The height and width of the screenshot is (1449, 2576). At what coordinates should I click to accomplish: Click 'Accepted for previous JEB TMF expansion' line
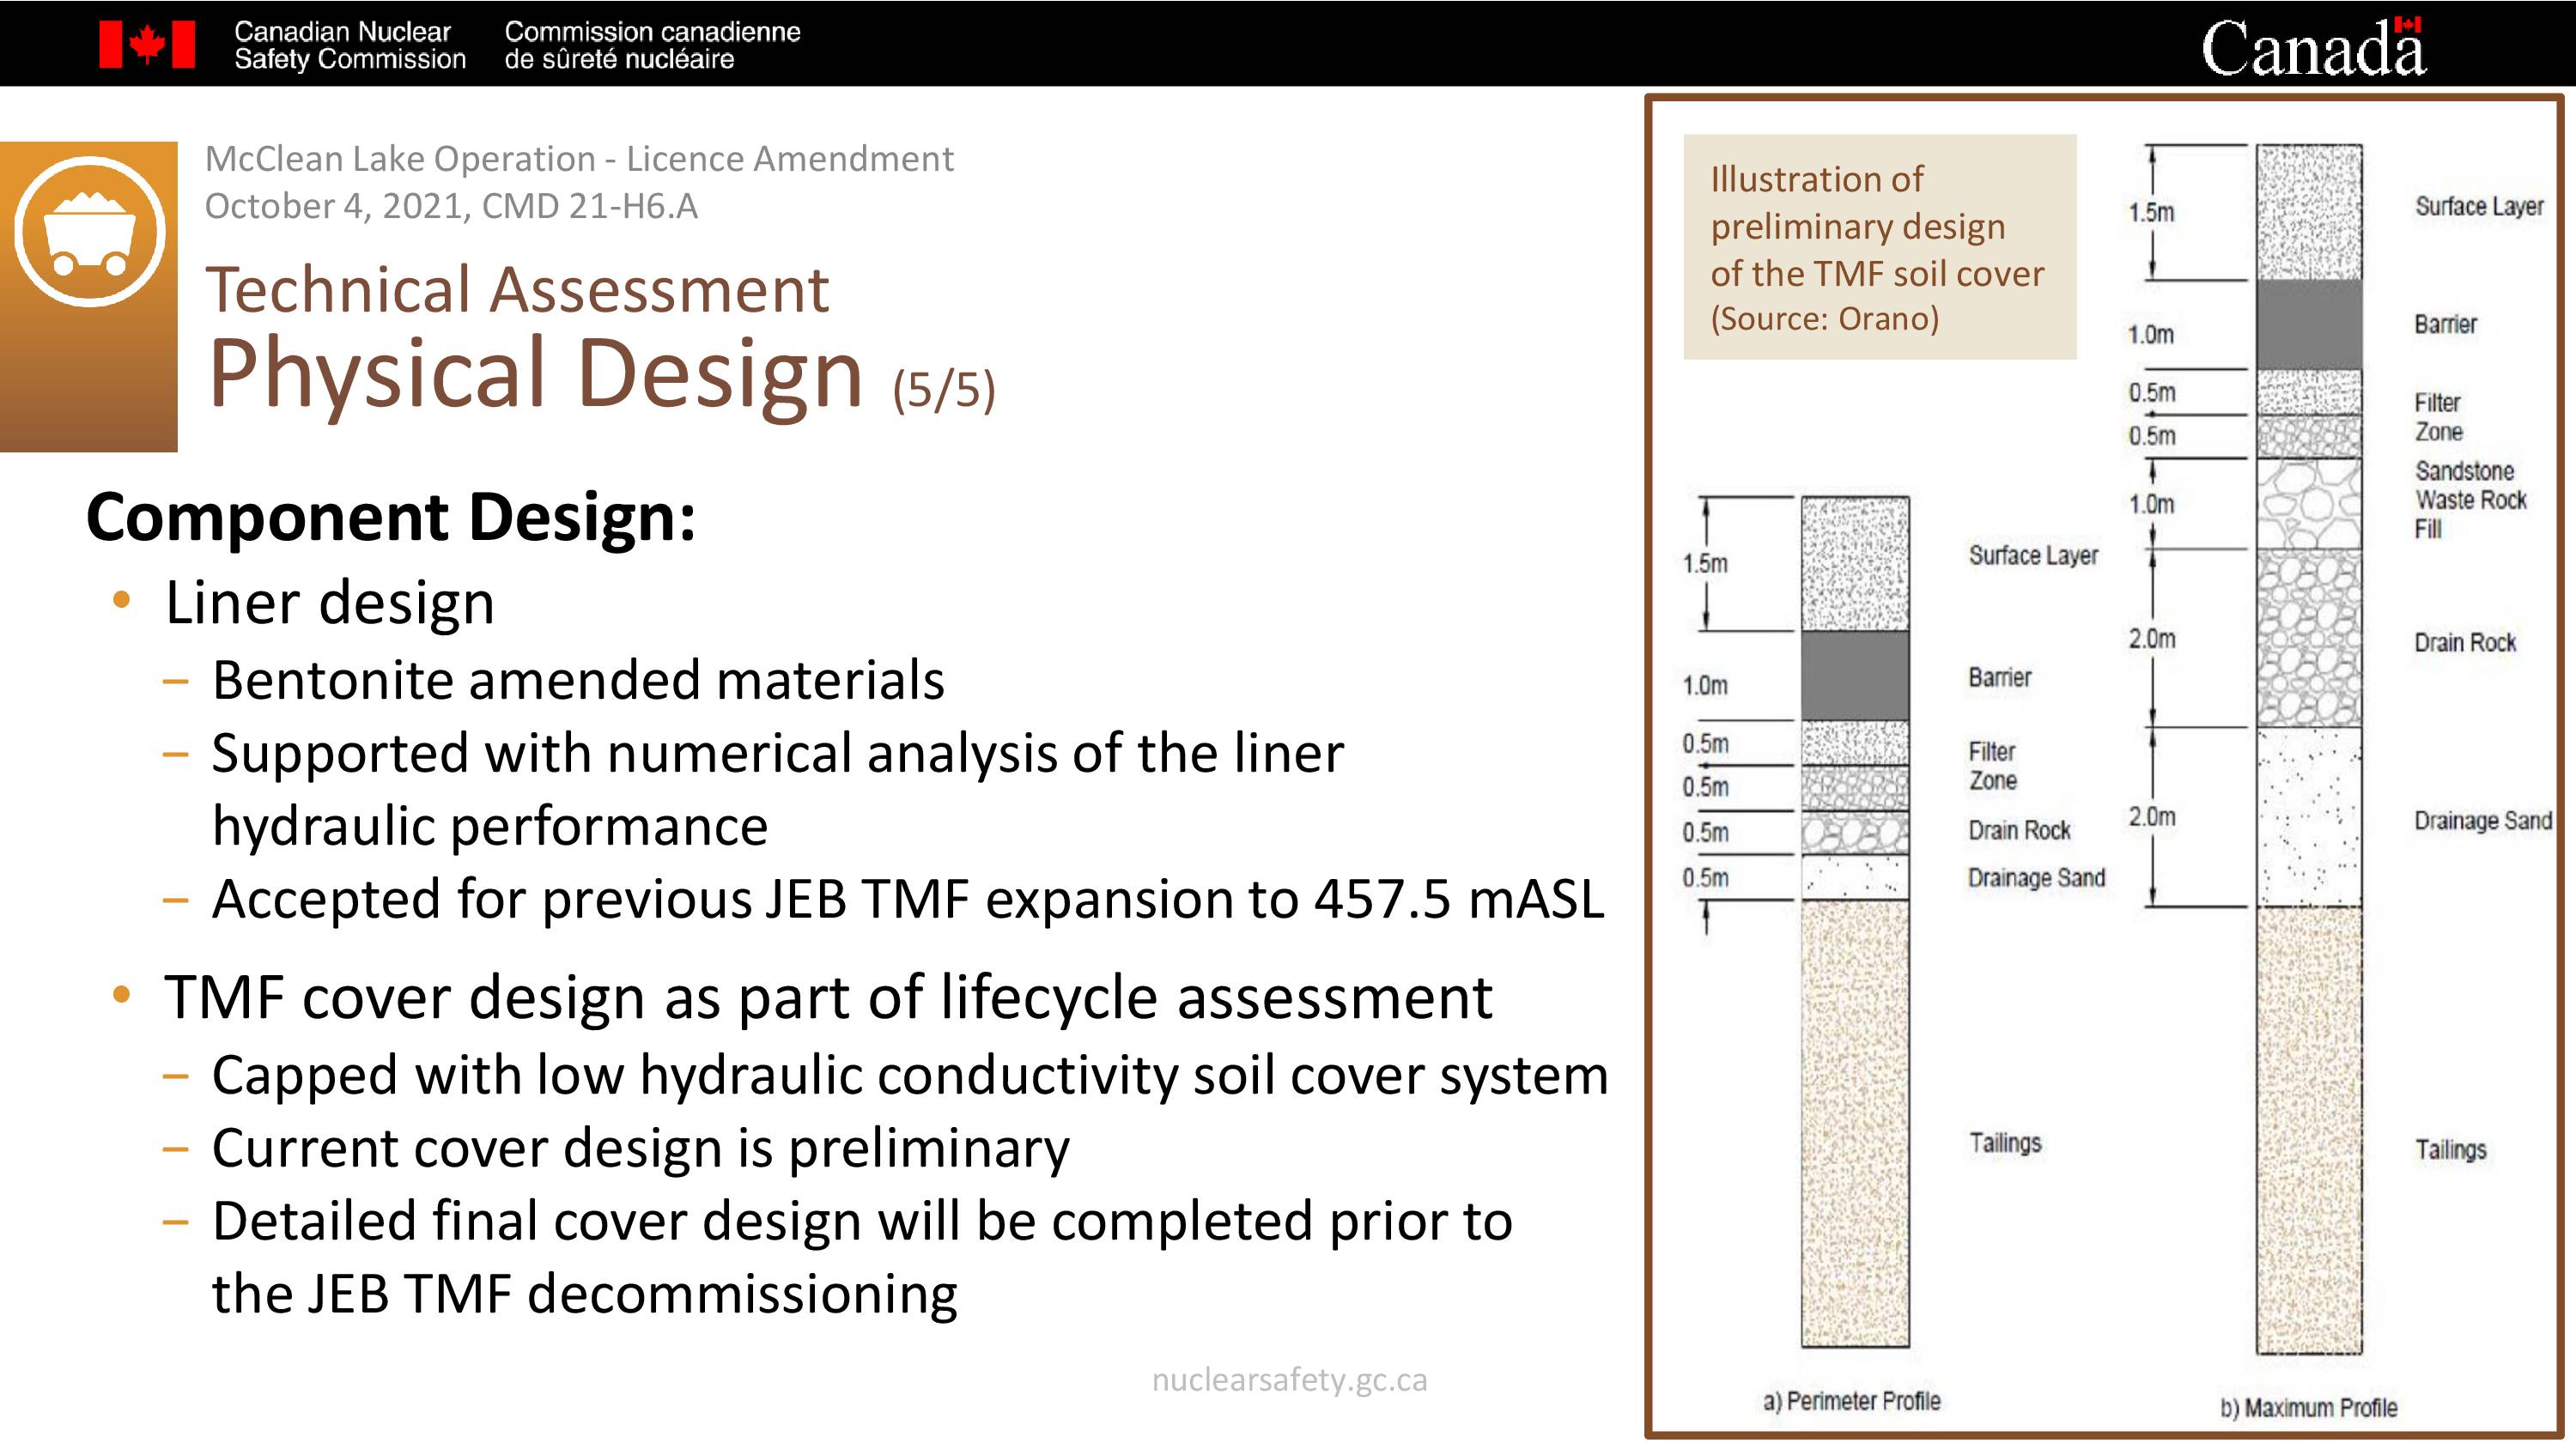(908, 899)
